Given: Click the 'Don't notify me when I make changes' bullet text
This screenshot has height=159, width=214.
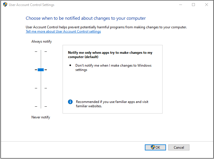Looking at the screenshot, I should point(113,67).
